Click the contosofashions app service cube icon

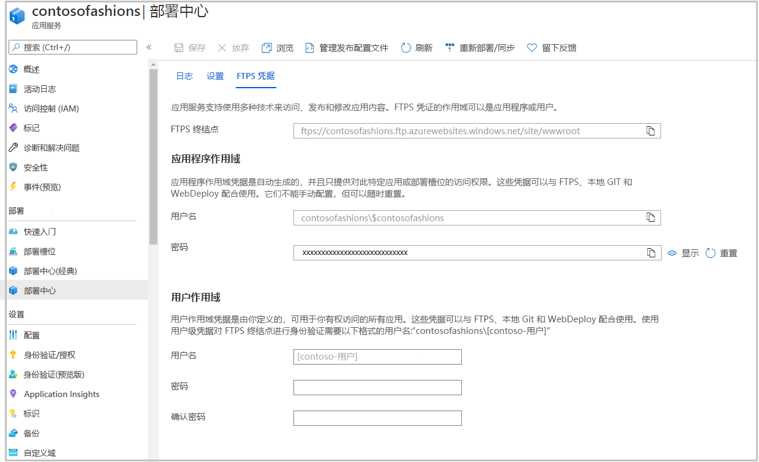(17, 15)
